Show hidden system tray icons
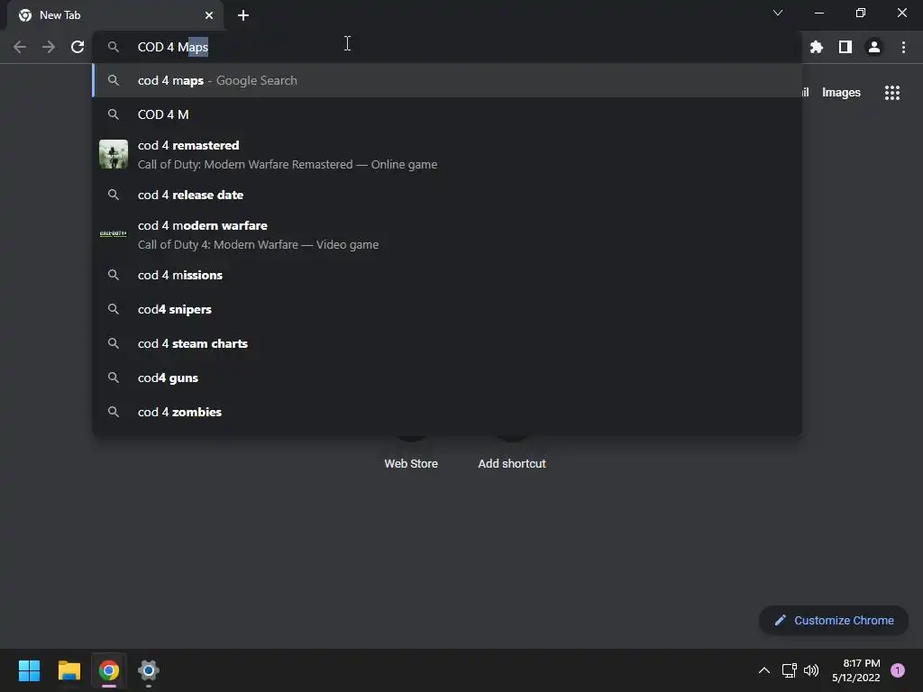This screenshot has height=692, width=923. [x=764, y=670]
